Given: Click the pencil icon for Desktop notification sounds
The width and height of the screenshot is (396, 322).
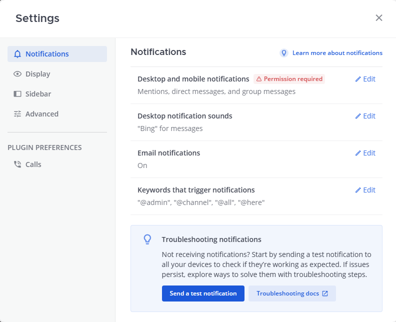Looking at the screenshot, I should tap(358, 116).
